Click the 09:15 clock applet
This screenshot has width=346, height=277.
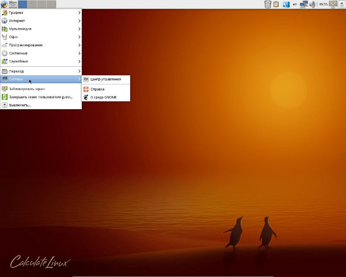pyautogui.click(x=323, y=5)
